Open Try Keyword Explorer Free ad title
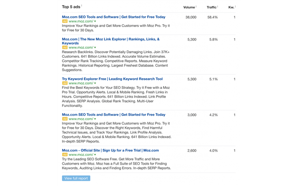 [x=112, y=79]
